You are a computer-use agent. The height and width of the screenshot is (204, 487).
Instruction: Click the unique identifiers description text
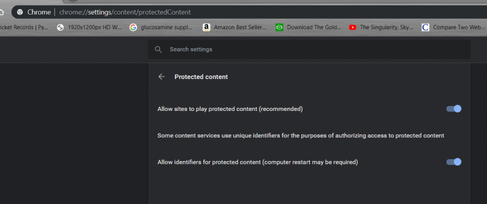pyautogui.click(x=301, y=136)
